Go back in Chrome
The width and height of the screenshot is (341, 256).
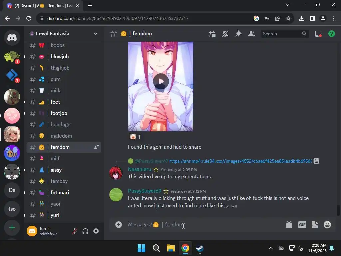(7, 18)
